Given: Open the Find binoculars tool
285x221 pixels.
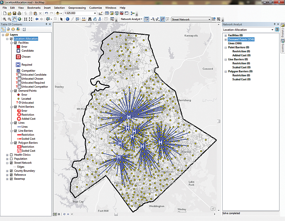Looking at the screenshot, I should pos(90,19).
